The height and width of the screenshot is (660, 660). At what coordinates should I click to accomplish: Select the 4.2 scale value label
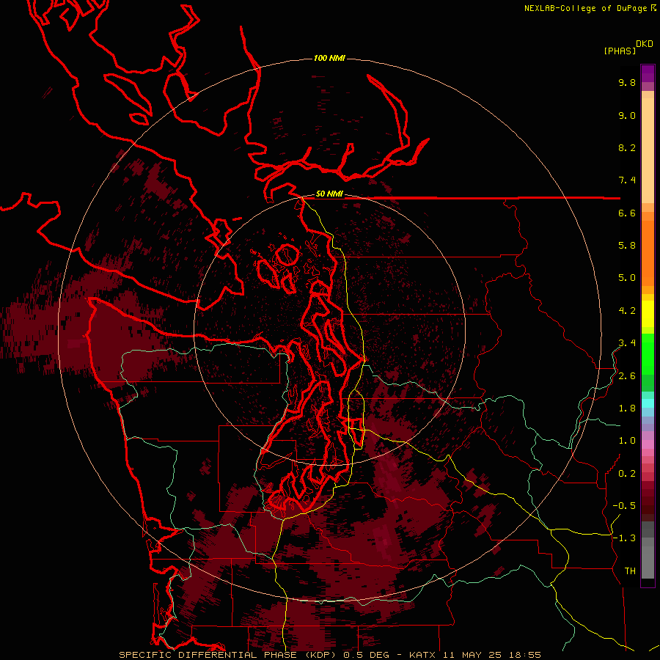627,311
